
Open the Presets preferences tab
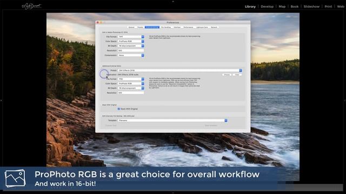(140, 27)
